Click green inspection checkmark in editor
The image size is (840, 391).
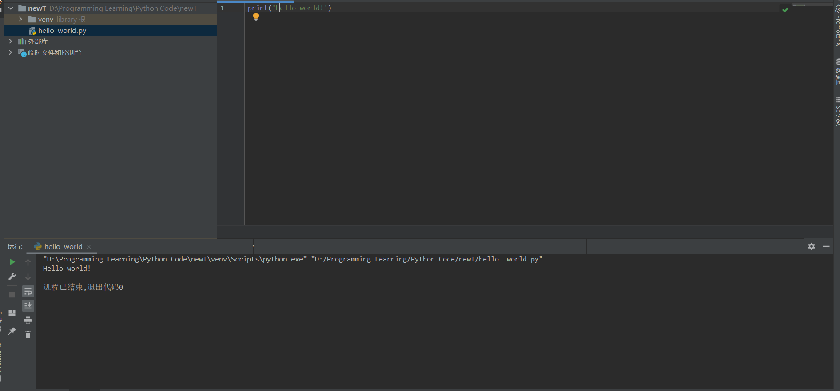click(x=785, y=10)
